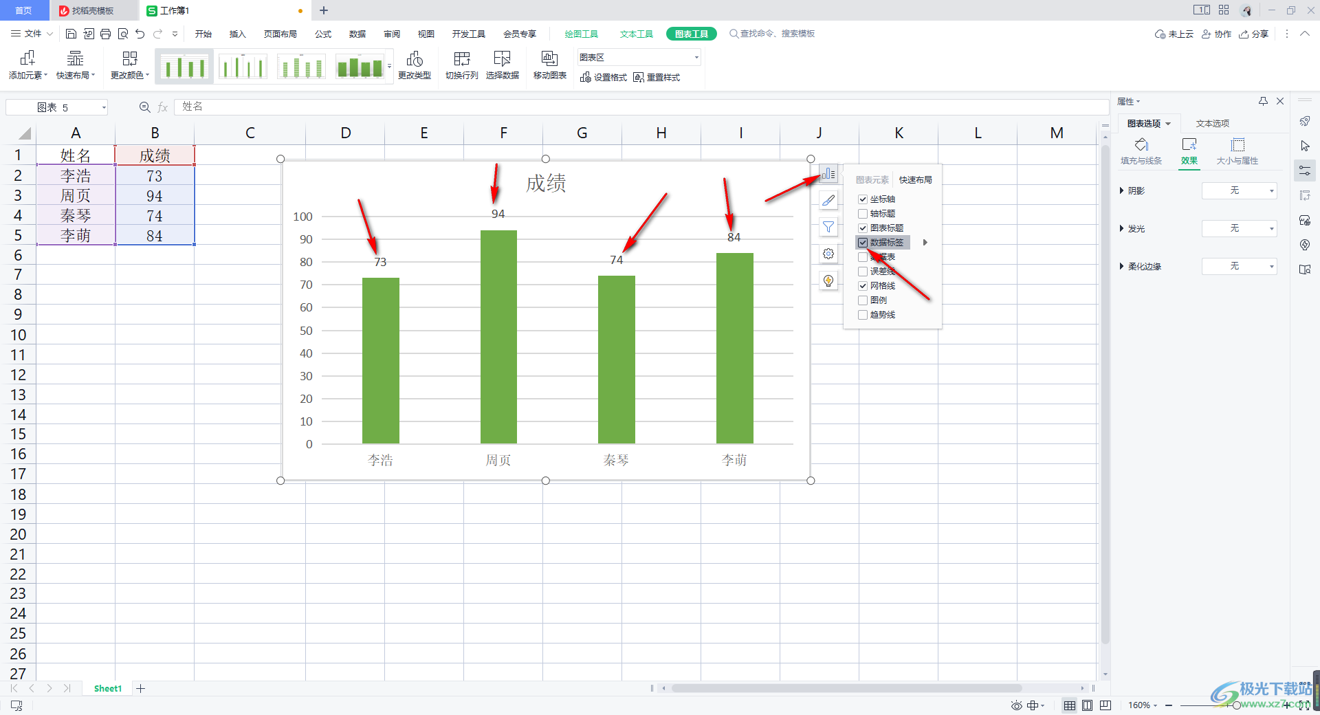Pin the Properties panel
Image resolution: width=1320 pixels, height=715 pixels.
(x=1263, y=101)
